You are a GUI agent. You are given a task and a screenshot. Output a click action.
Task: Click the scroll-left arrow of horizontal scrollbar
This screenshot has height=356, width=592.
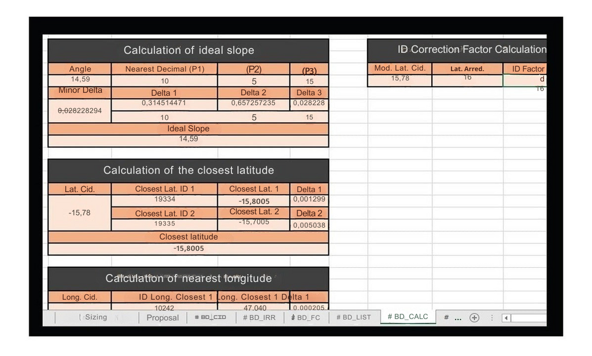pyautogui.click(x=506, y=317)
